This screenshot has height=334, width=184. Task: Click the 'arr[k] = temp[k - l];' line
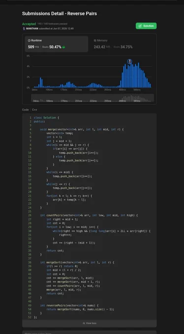point(69,200)
